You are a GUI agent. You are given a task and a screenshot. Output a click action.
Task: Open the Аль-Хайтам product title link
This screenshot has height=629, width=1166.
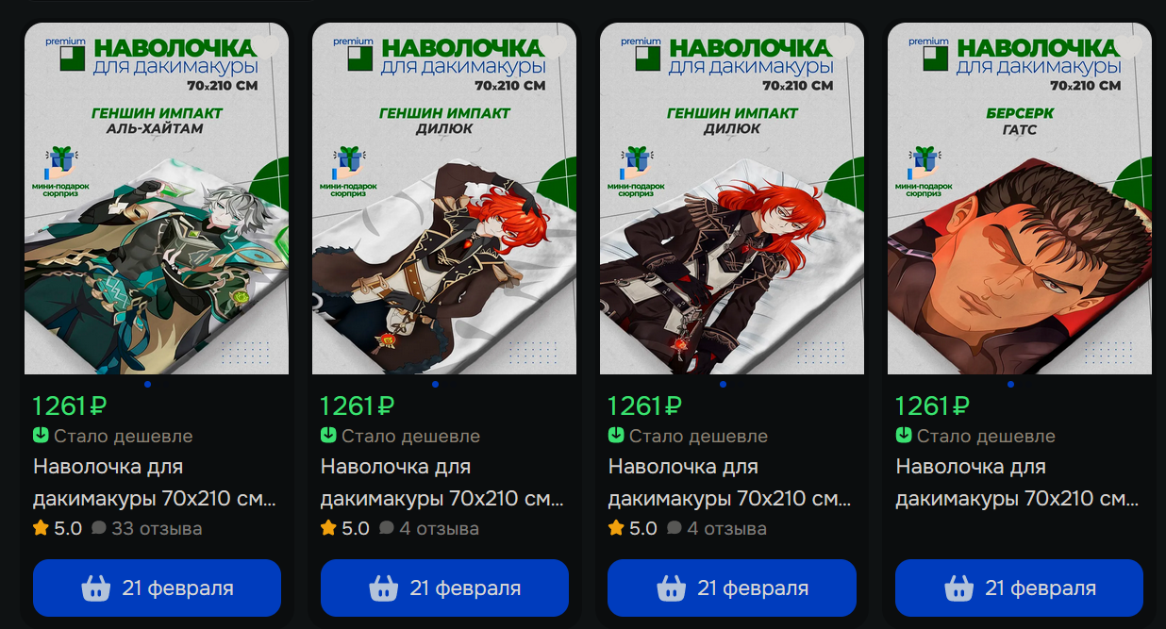tap(155, 482)
